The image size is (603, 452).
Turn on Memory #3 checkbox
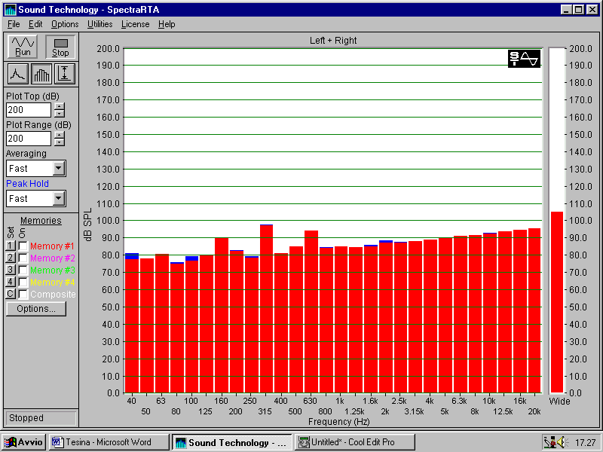point(23,270)
